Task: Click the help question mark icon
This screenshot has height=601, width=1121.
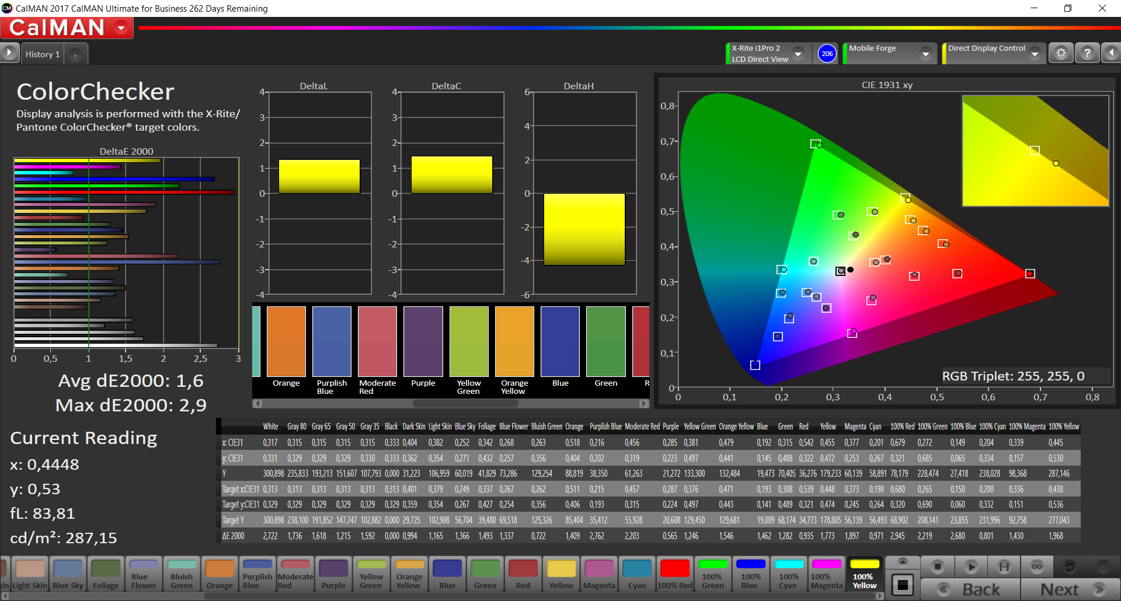Action: (x=1087, y=53)
